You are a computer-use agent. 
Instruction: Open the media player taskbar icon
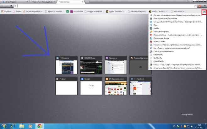pos(30,126)
